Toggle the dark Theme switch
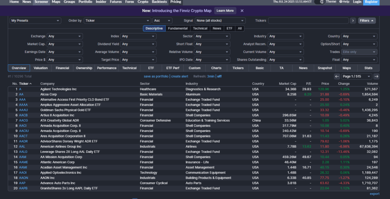390x199 pixels. coord(319,2)
